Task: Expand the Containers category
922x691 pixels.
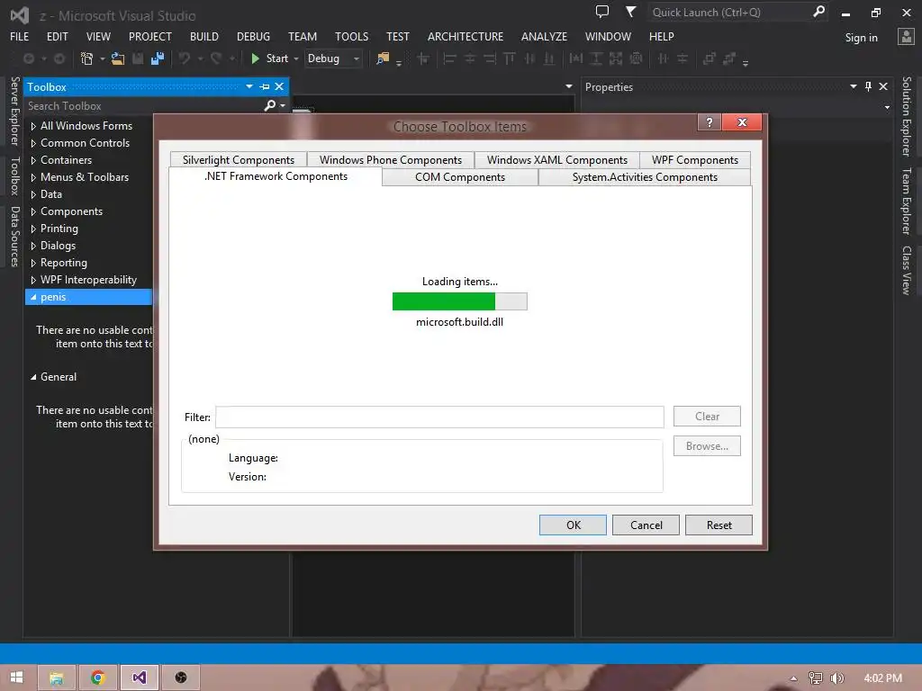Action: tap(33, 160)
